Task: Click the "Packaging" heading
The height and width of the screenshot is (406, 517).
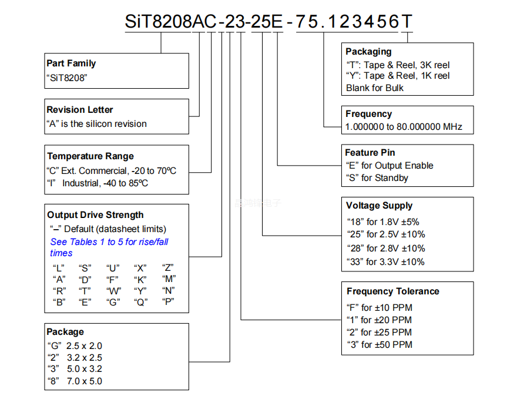Action: (x=368, y=52)
